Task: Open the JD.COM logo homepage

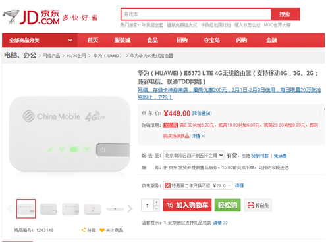Action: pos(31,17)
